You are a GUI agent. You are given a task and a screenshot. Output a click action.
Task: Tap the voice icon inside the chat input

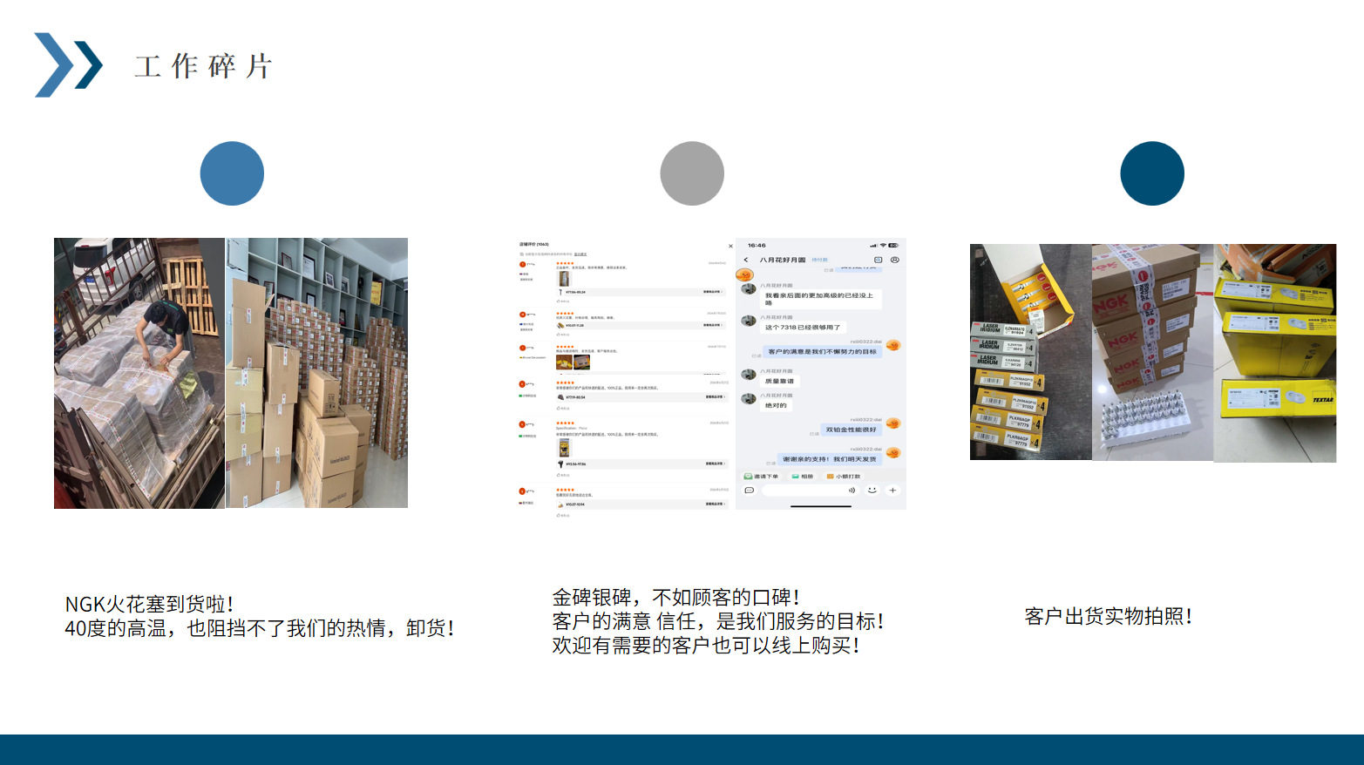[x=852, y=491]
